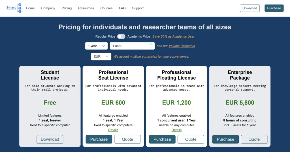Open the Pricing menu item
Image resolution: width=290 pixels, height=152 pixels.
point(67,8)
